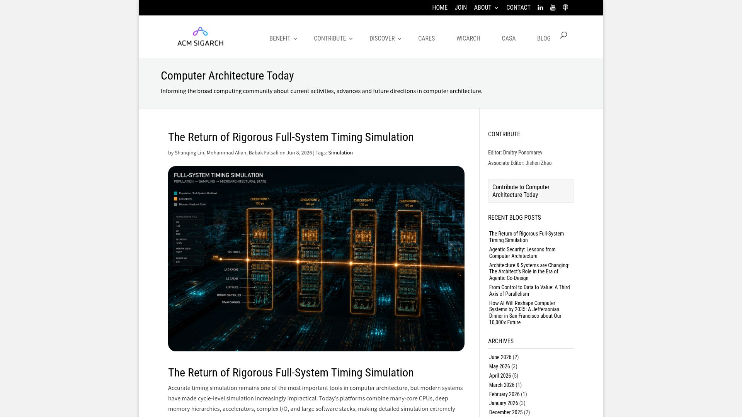The image size is (742, 417).
Task: Open the LinkedIn icon in the top bar
Action: 540,8
